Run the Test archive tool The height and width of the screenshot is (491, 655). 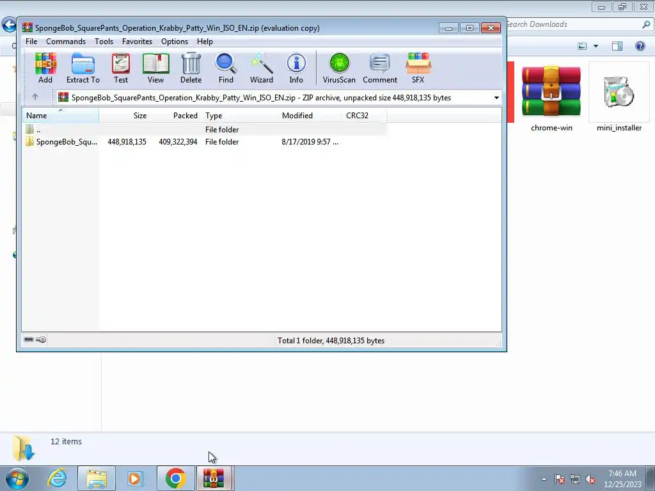121,68
